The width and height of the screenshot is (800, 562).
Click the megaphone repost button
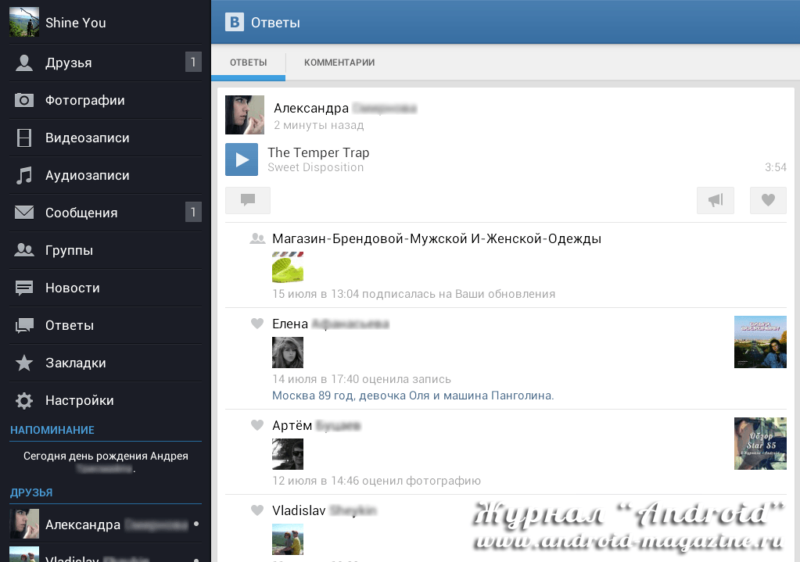coord(716,200)
